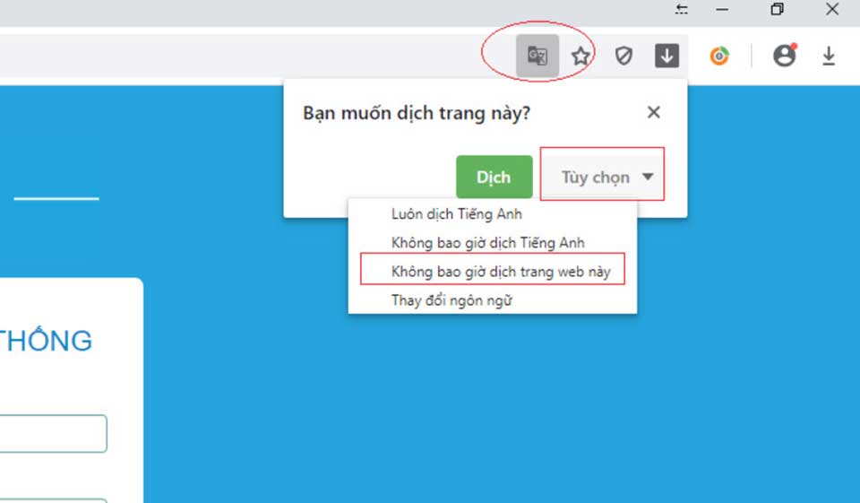Image resolution: width=860 pixels, height=503 pixels.
Task: Restore down the browser window
Action: click(x=778, y=9)
